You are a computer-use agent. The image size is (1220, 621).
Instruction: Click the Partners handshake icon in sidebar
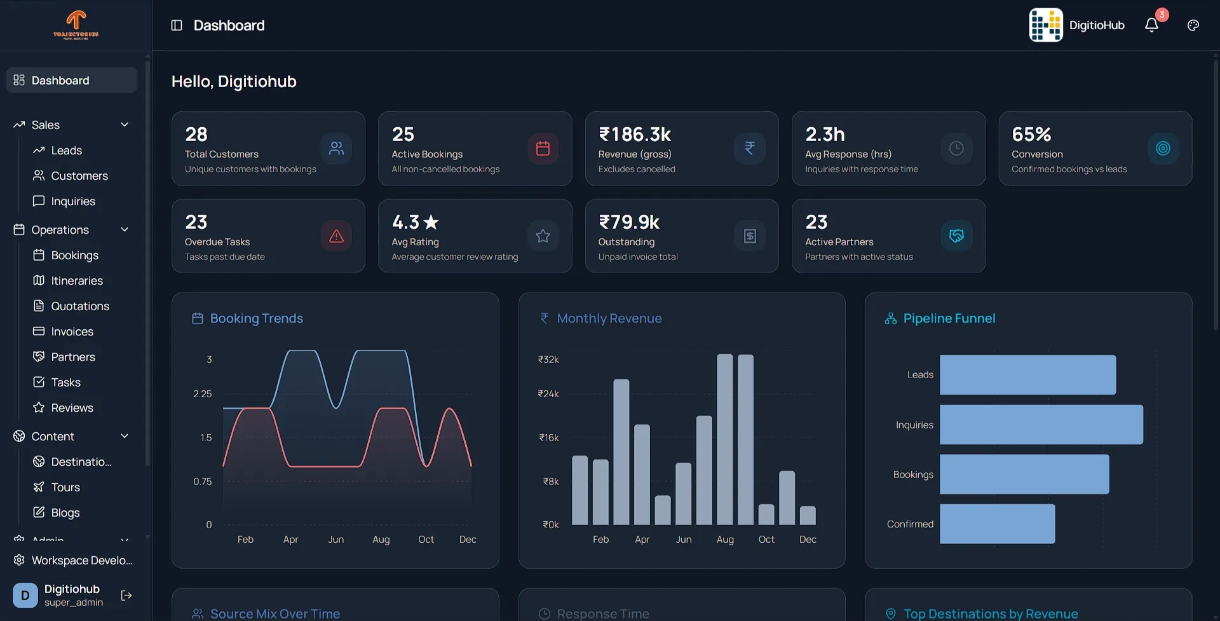click(x=39, y=357)
